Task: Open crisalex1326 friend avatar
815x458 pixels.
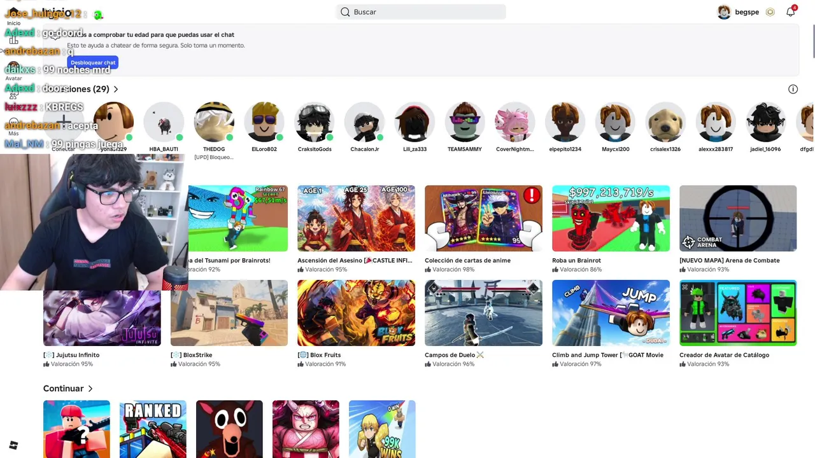Action: click(665, 122)
